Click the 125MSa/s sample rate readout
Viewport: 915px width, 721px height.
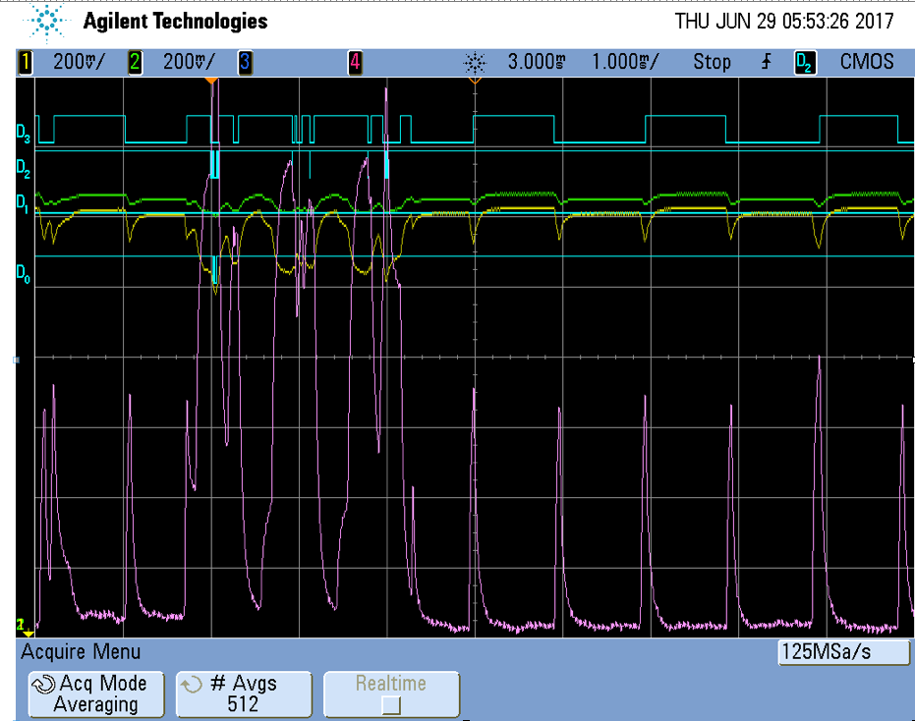point(843,651)
